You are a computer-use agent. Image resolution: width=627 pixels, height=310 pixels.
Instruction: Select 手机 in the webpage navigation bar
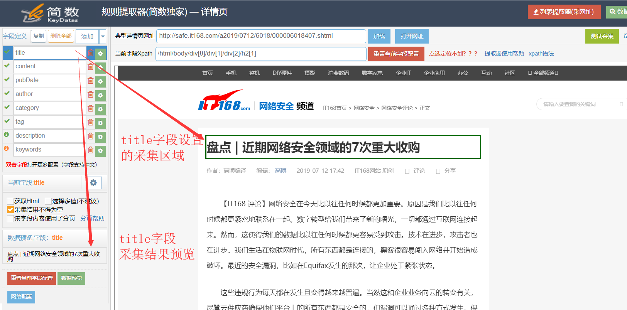pyautogui.click(x=231, y=73)
